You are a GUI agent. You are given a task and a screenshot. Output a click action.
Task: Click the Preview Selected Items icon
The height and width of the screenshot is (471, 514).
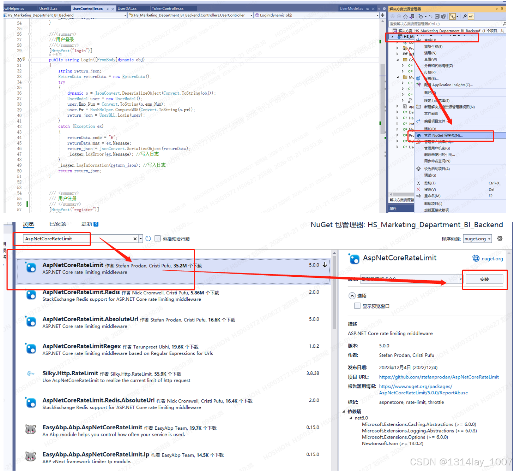(x=471, y=16)
